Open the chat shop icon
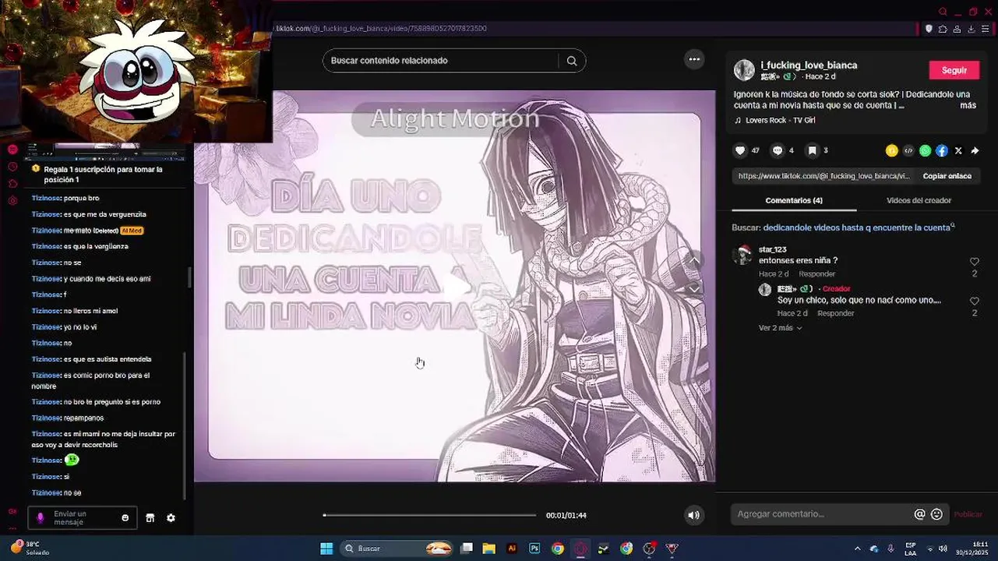998x561 pixels. 150,518
